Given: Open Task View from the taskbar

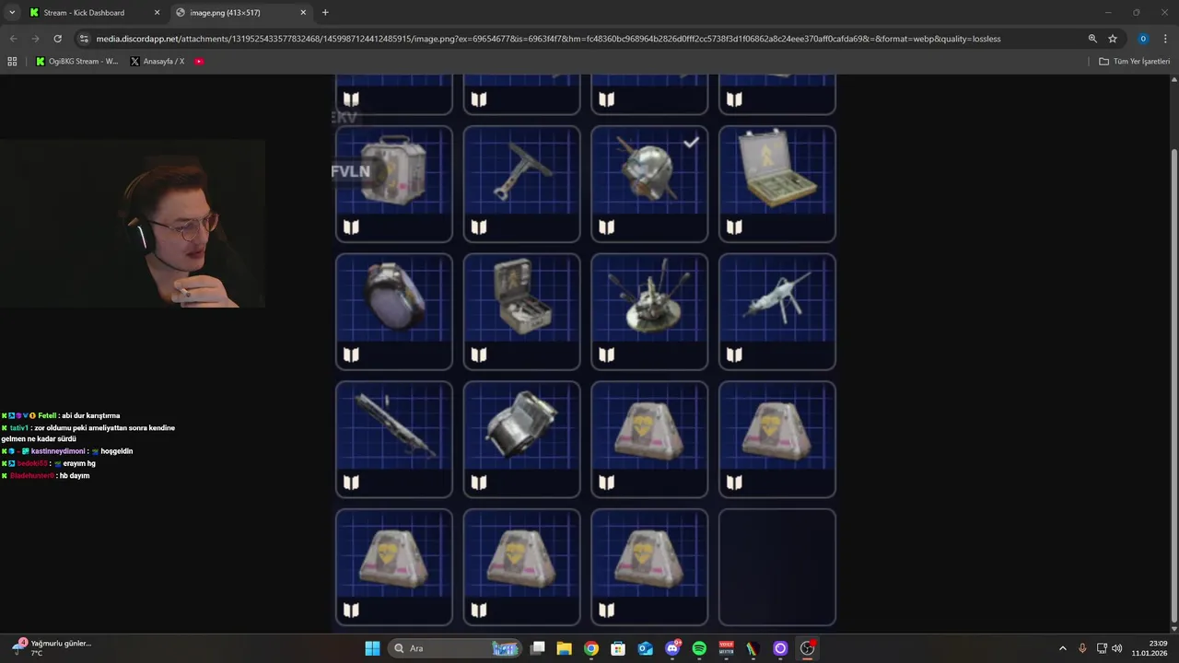Looking at the screenshot, I should tap(538, 648).
